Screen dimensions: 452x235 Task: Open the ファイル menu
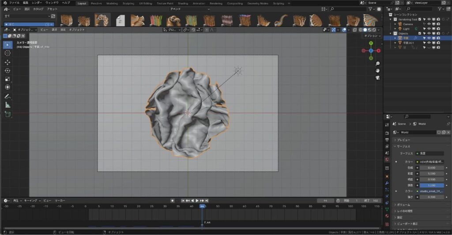point(14,3)
